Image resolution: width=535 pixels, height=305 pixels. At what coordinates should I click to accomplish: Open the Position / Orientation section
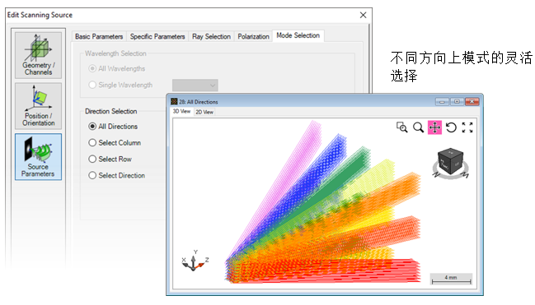38,106
